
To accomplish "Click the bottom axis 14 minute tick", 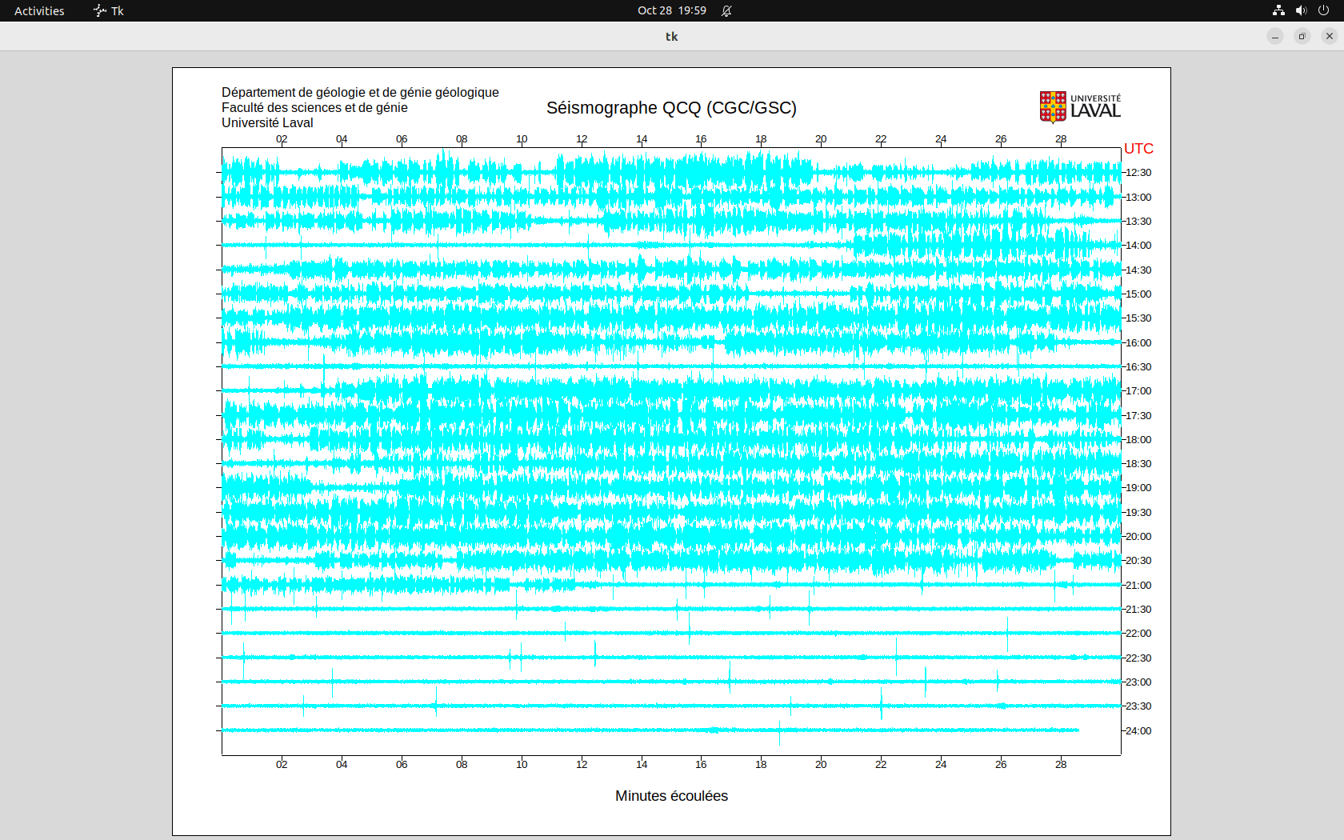I will pos(642,765).
